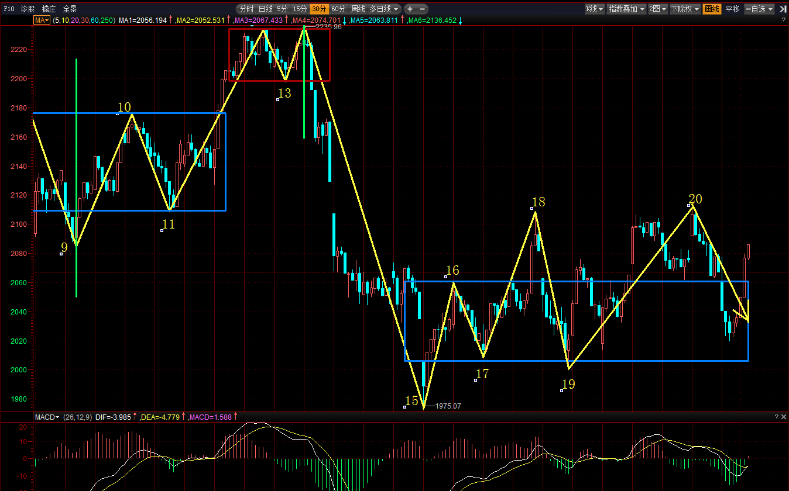Close the MACD indicator panel
Viewport: 789px width, 491px height.
pos(784,417)
